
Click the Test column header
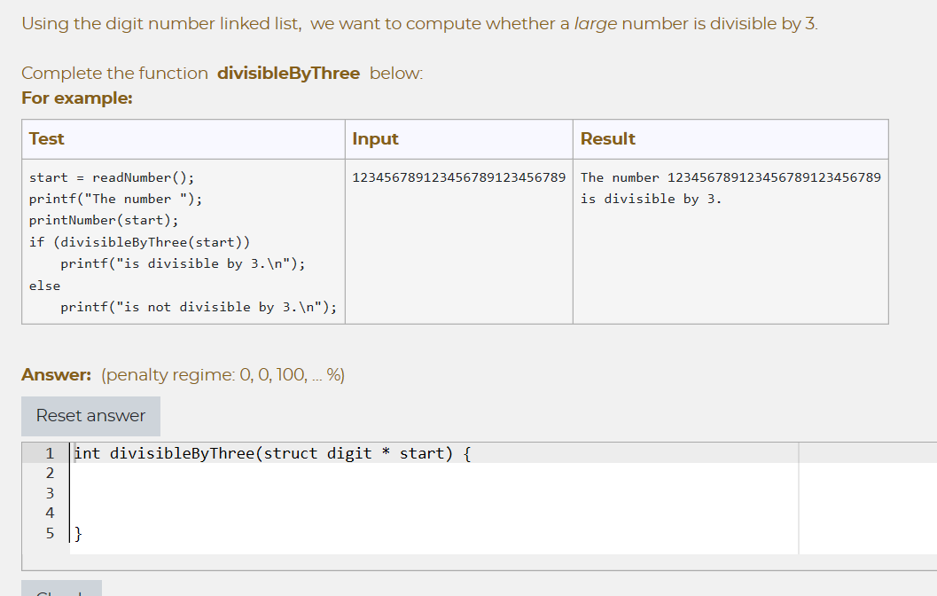pyautogui.click(x=45, y=138)
